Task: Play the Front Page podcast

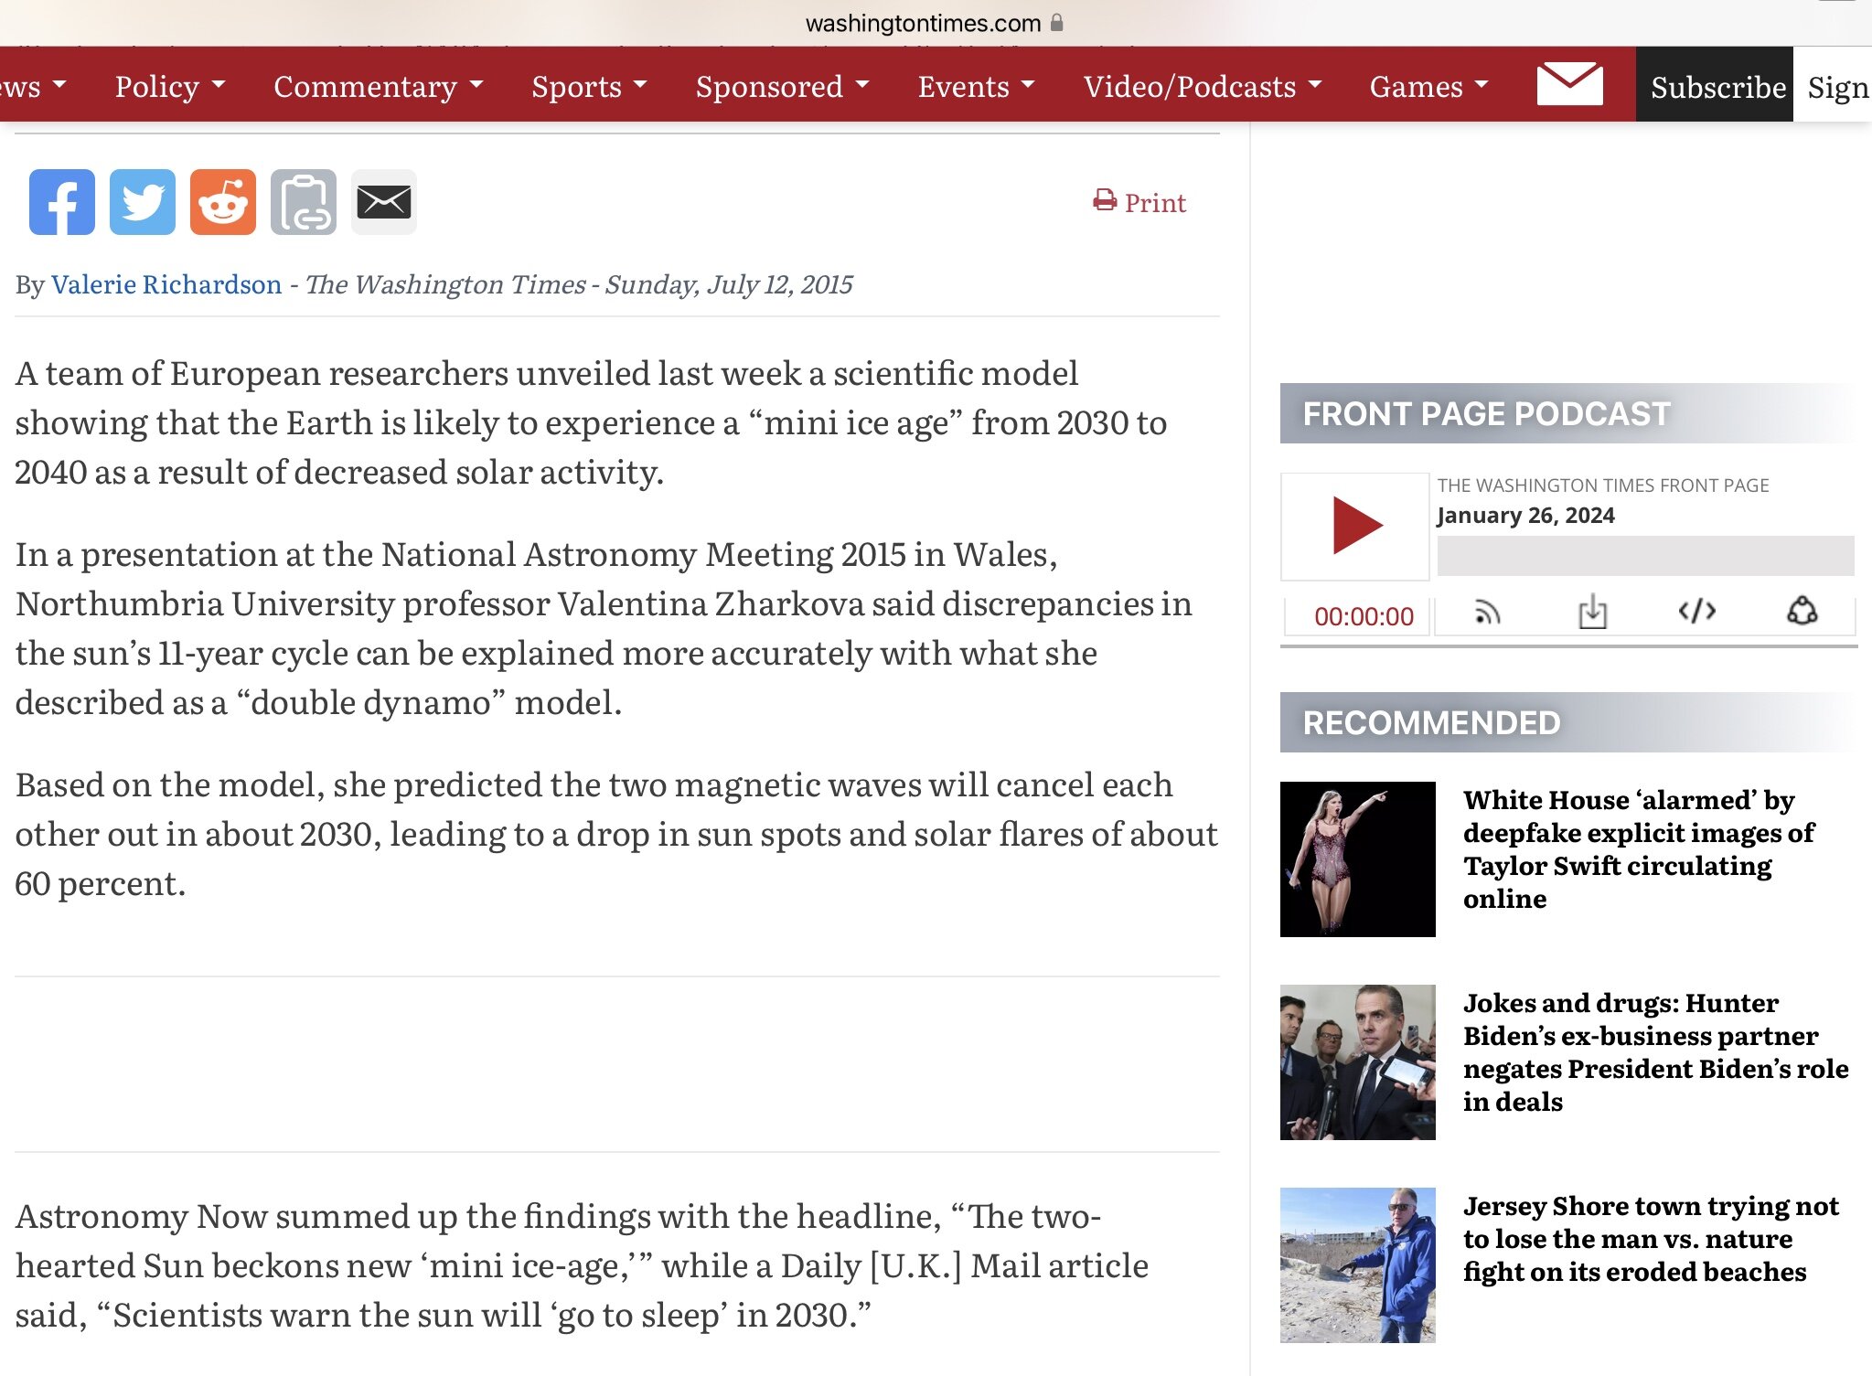Action: click(x=1356, y=526)
